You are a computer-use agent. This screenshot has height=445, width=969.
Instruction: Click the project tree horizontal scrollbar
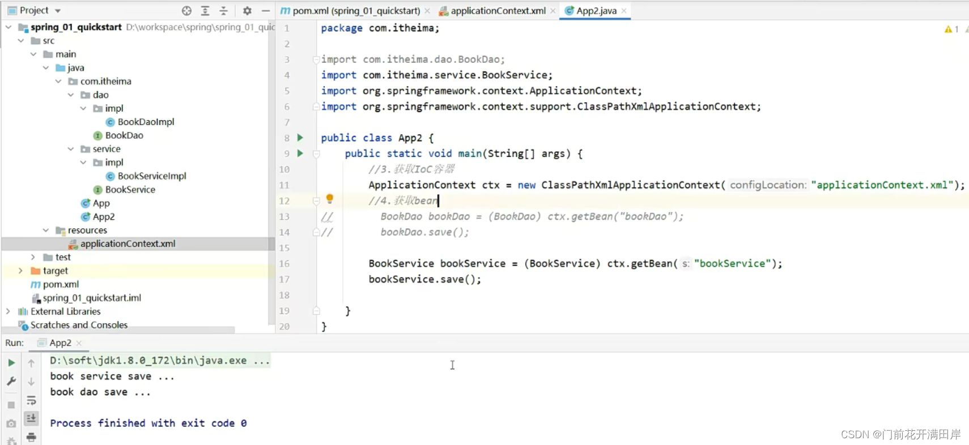[118, 330]
